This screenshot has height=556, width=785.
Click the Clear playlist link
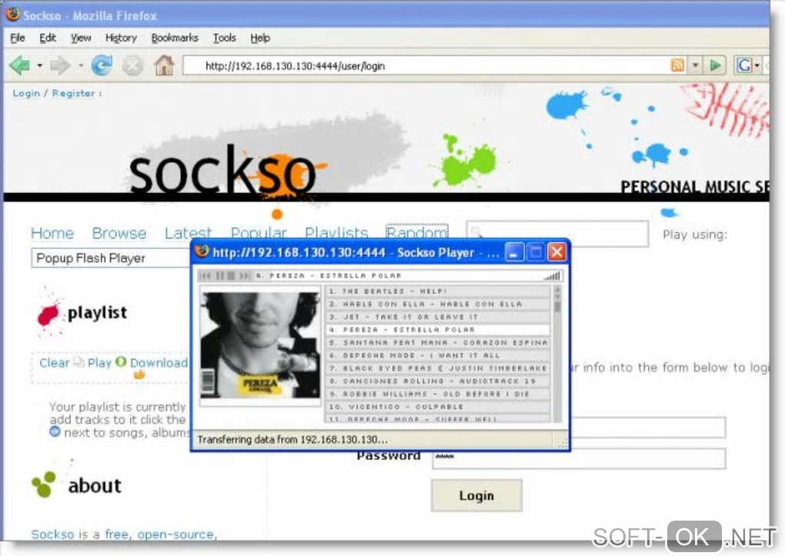point(54,363)
